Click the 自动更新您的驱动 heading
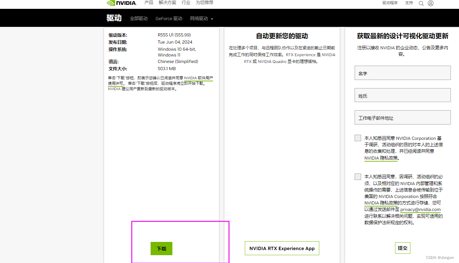This screenshot has height=263, width=459. click(282, 36)
